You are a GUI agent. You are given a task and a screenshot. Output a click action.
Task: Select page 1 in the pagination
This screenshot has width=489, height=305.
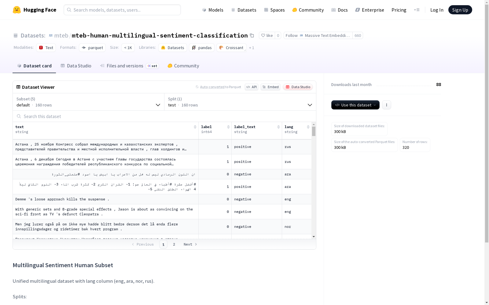163,244
